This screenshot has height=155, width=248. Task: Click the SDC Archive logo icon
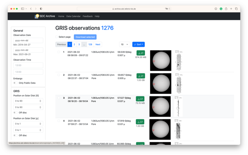tap(37, 16)
